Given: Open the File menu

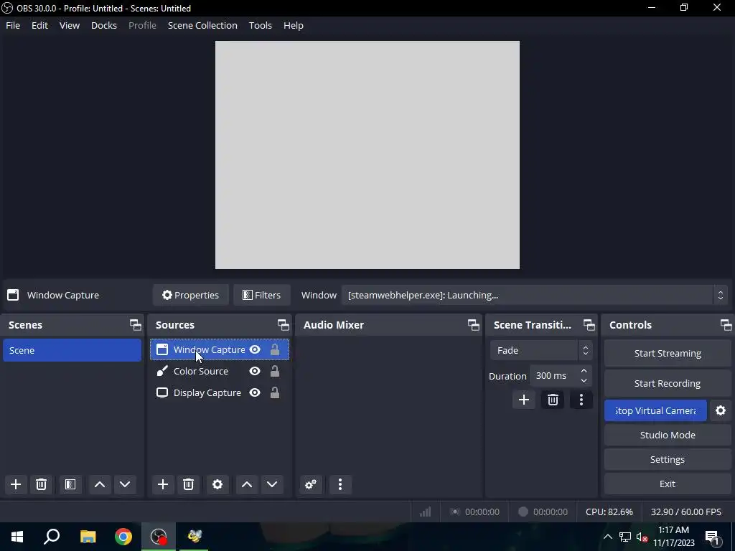Looking at the screenshot, I should coord(13,25).
